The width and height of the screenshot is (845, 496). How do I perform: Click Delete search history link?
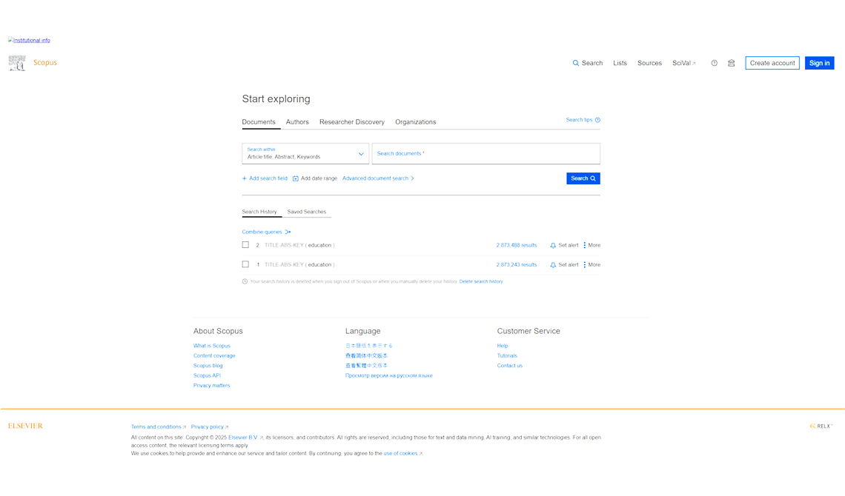[x=481, y=281]
